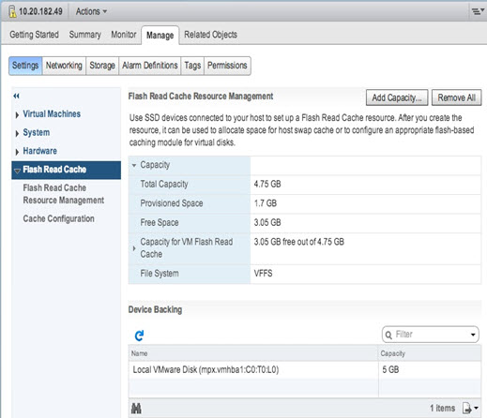Click the Remove All button
Screen dimensions: 487x418
point(456,97)
